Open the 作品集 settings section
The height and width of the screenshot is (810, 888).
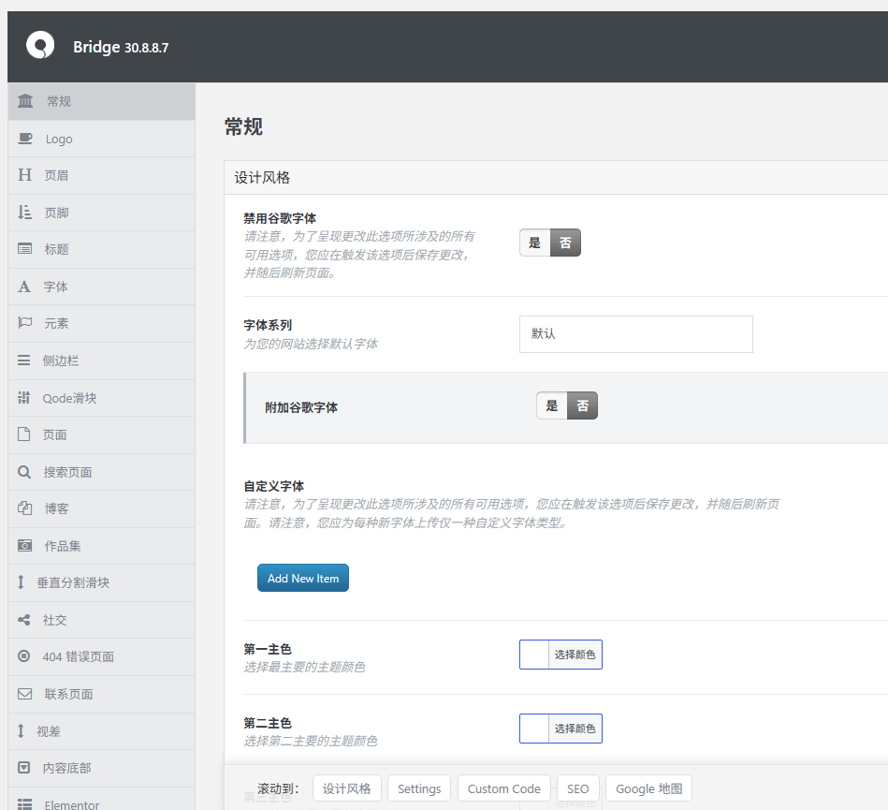(x=102, y=546)
